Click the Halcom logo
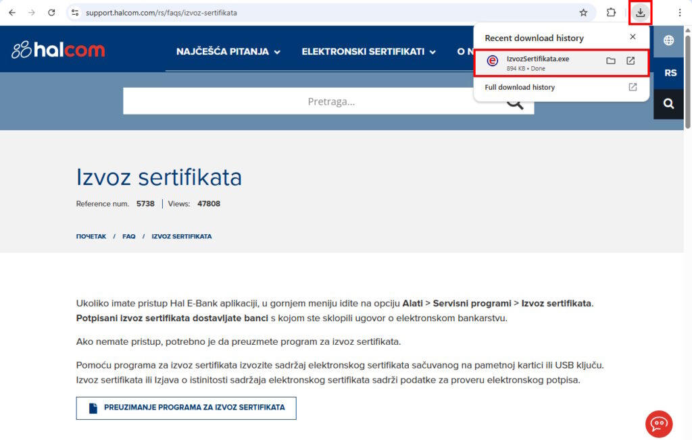Screen dimensions: 692x440 [58, 50]
